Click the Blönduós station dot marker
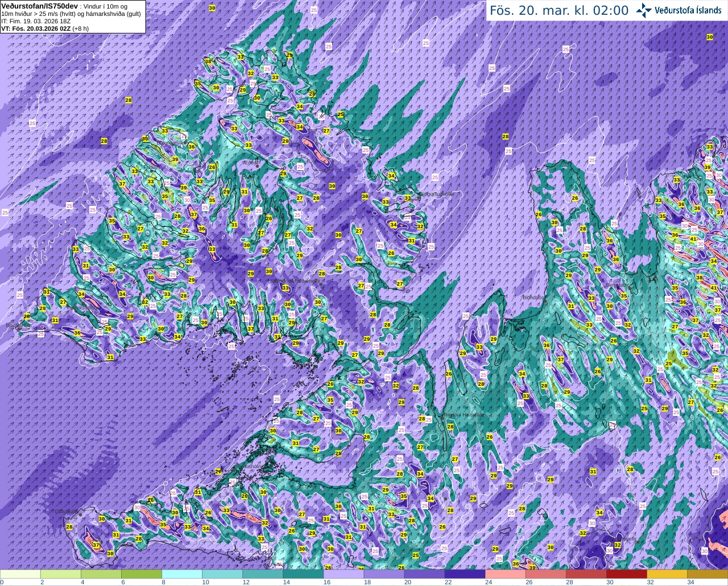The image size is (728, 586). pos(545,302)
